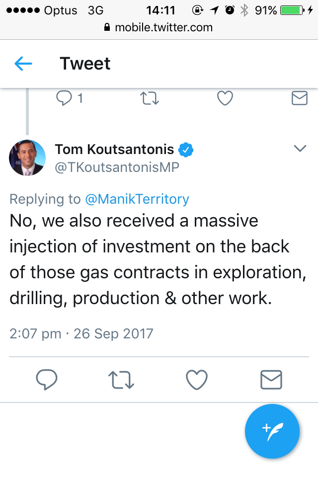Open @ManikTerritory profile link

137,199
